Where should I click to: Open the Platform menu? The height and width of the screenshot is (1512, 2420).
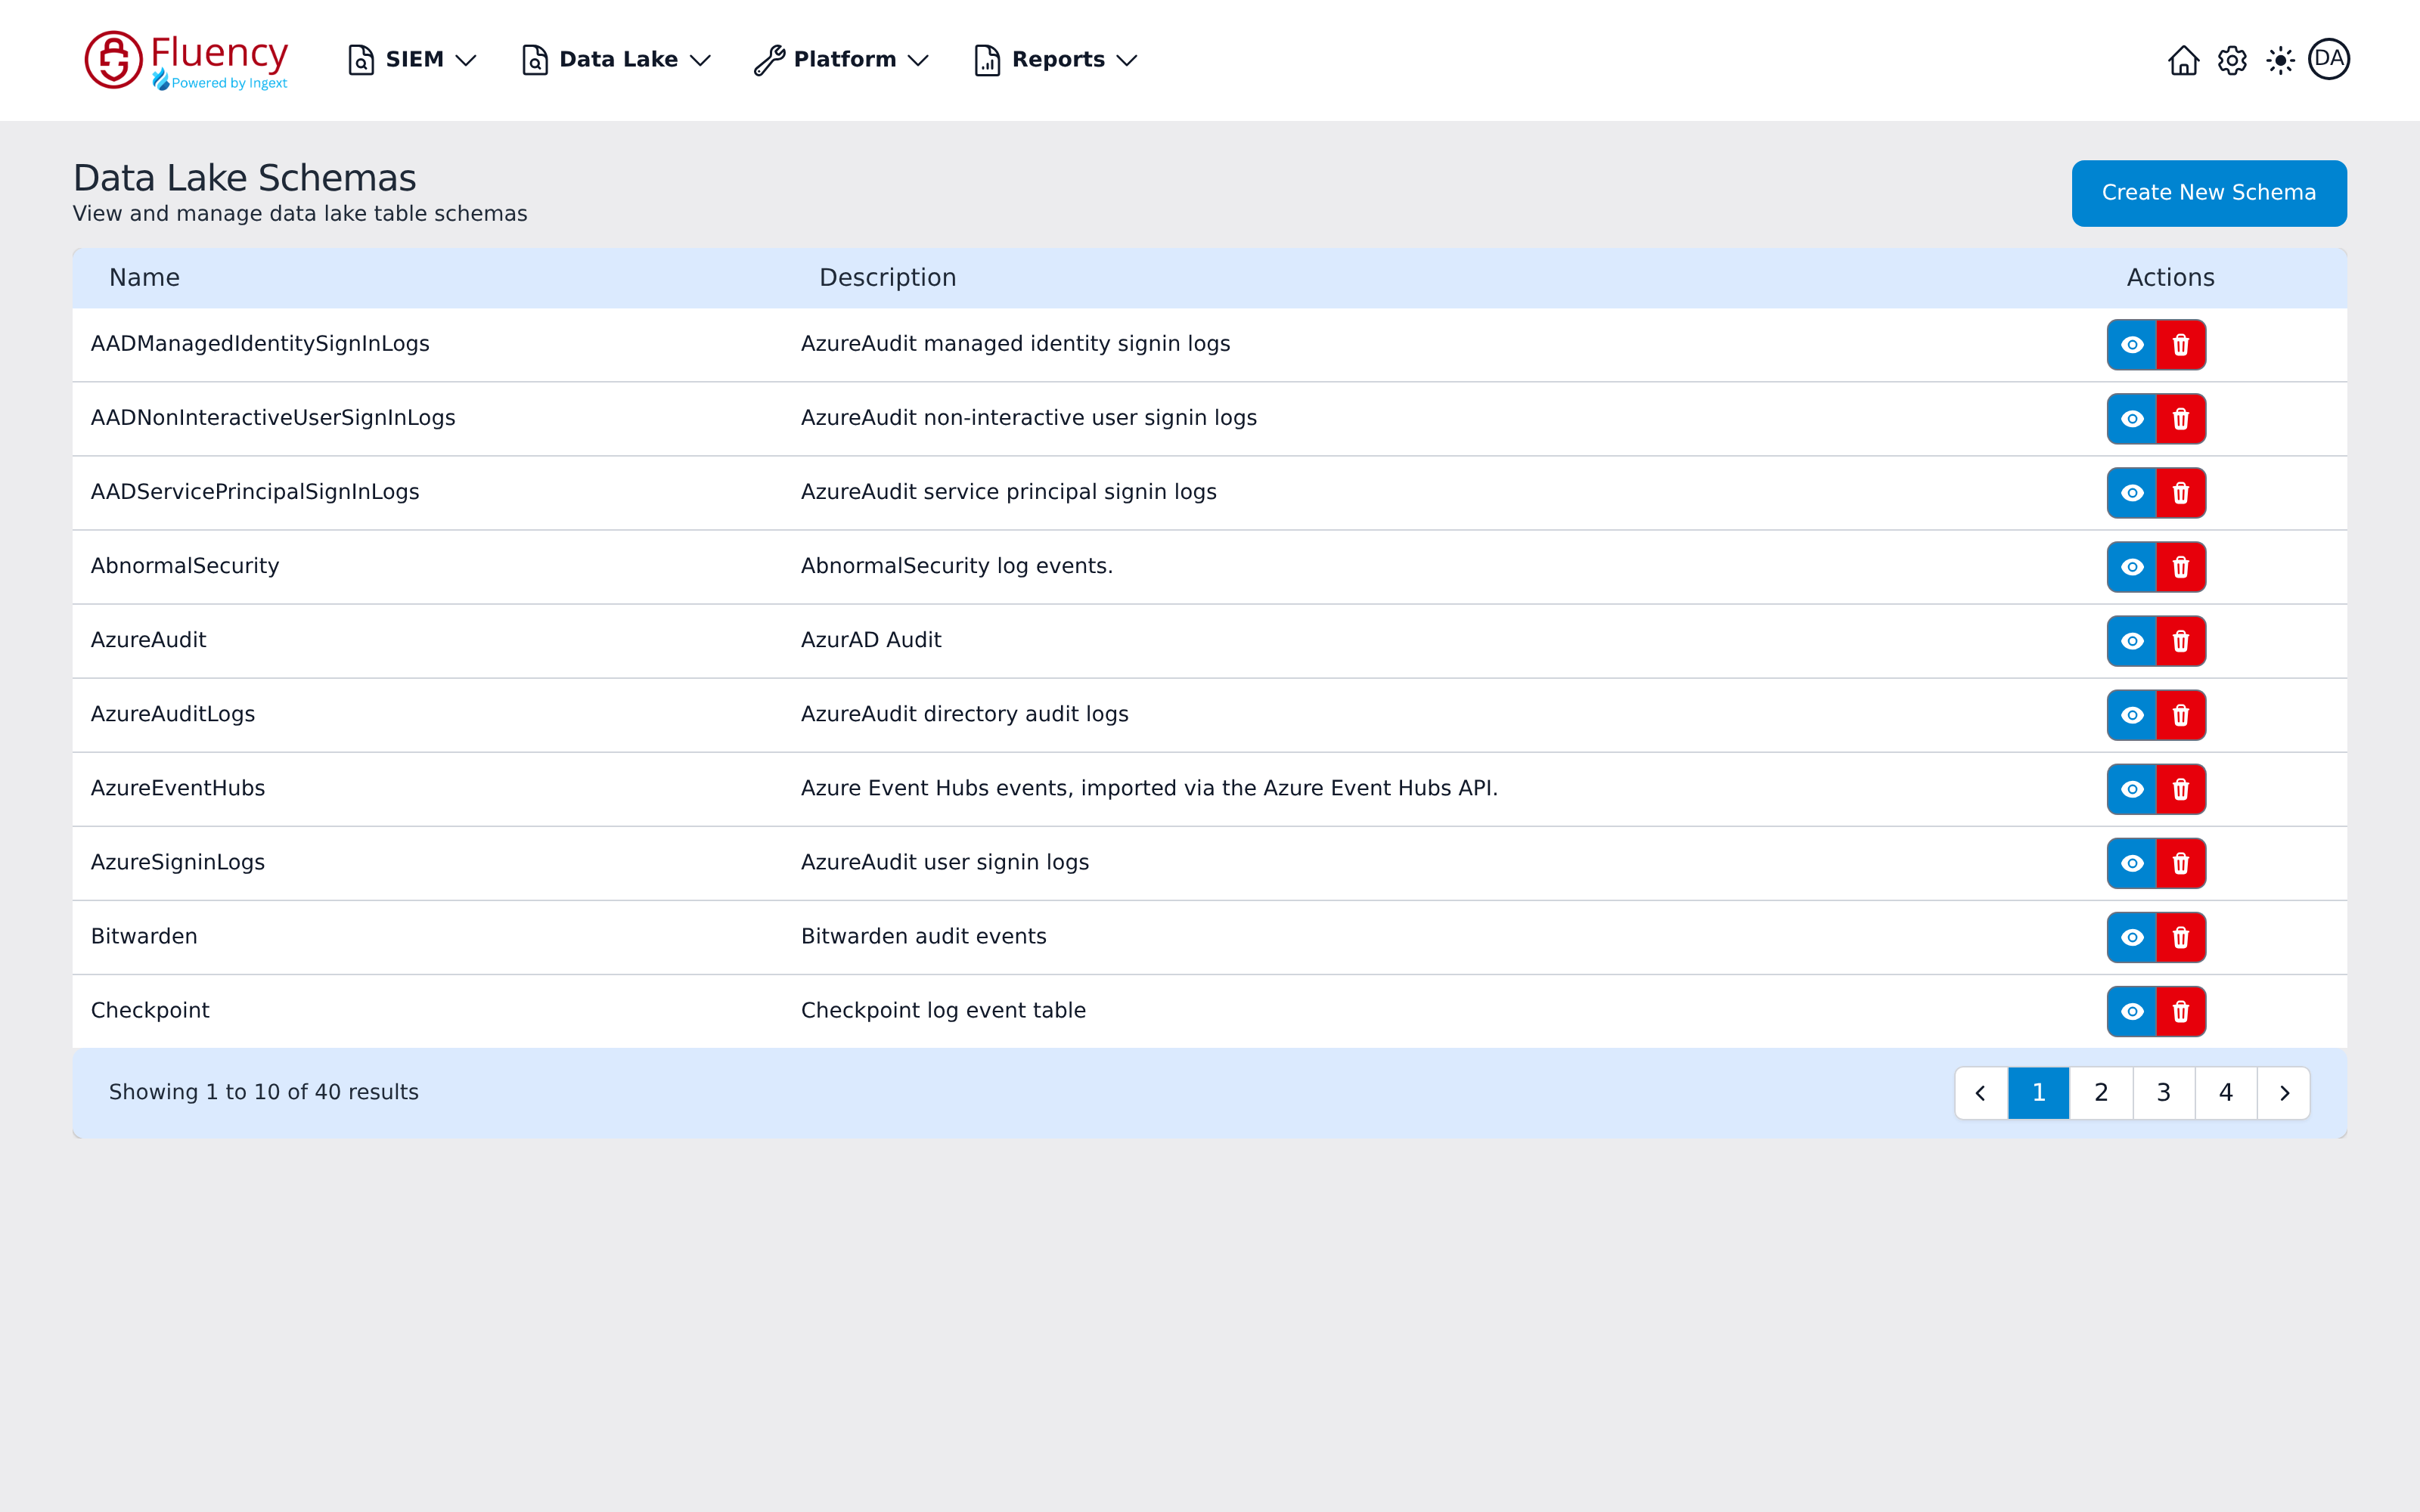click(842, 60)
